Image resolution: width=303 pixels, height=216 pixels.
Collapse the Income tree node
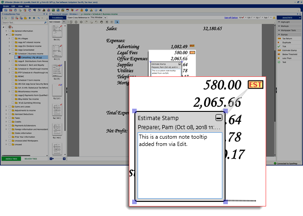(x=6, y=35)
